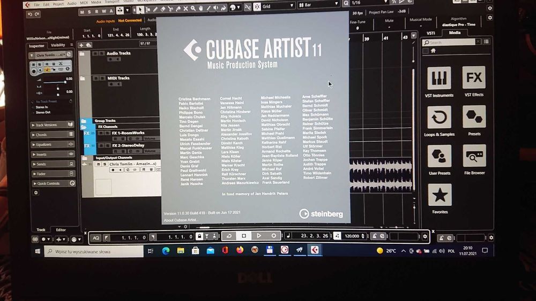Open Loops & Samples in the Media rack
The width and height of the screenshot is (536, 301).
pyautogui.click(x=440, y=117)
